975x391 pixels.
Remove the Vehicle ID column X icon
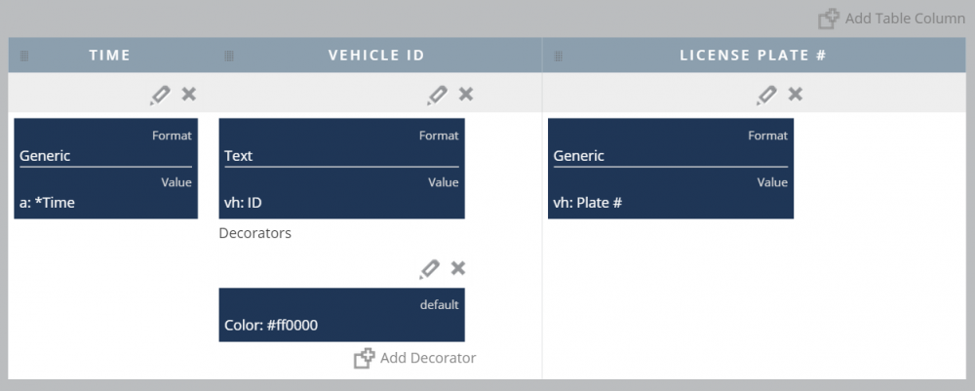tap(466, 94)
